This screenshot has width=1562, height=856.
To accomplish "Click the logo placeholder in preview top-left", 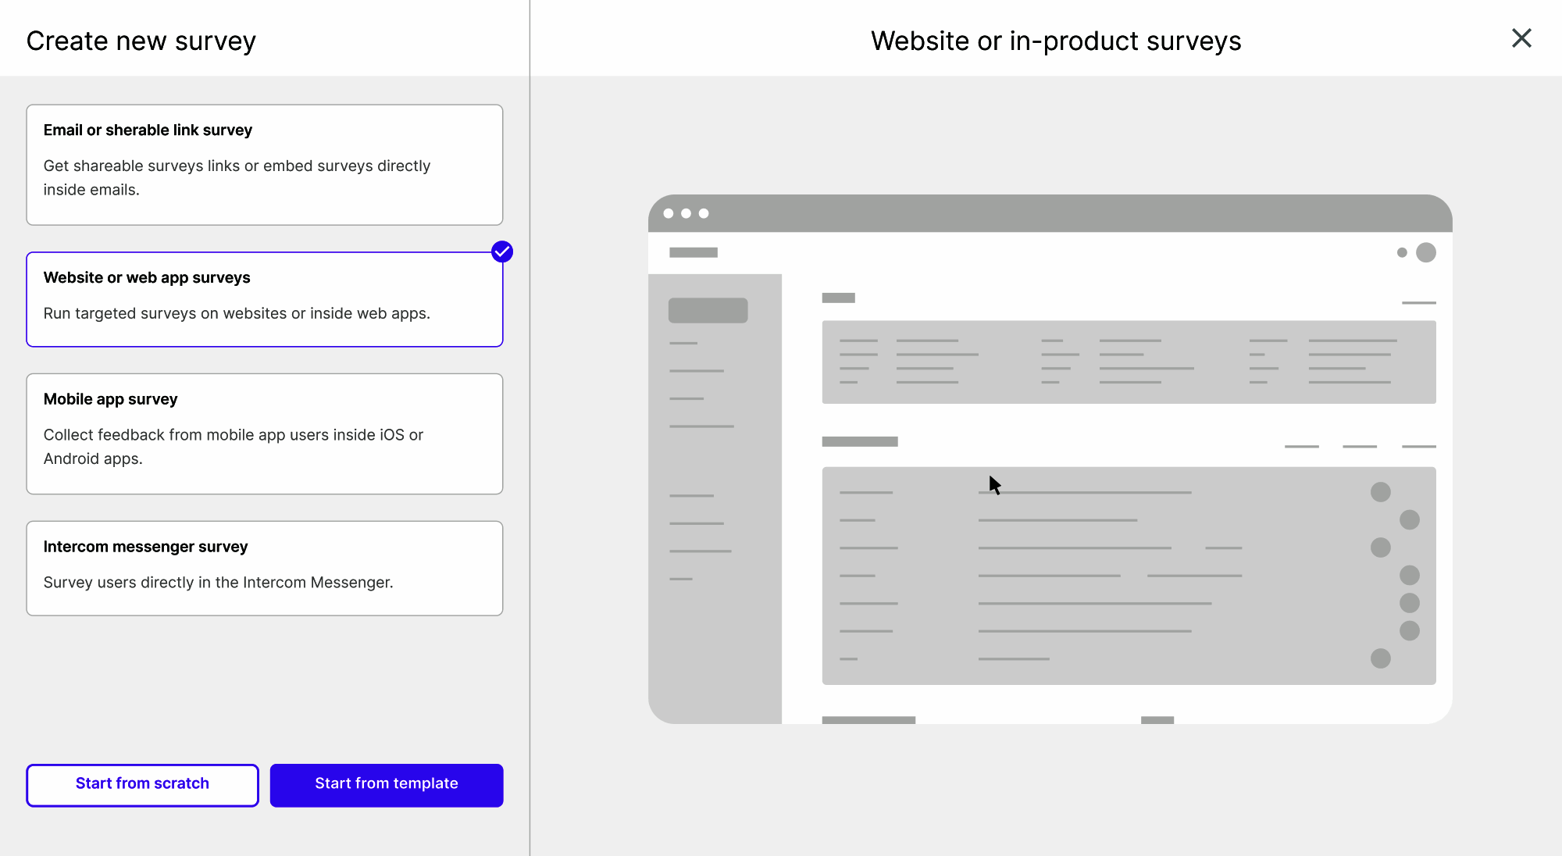I will (x=693, y=252).
